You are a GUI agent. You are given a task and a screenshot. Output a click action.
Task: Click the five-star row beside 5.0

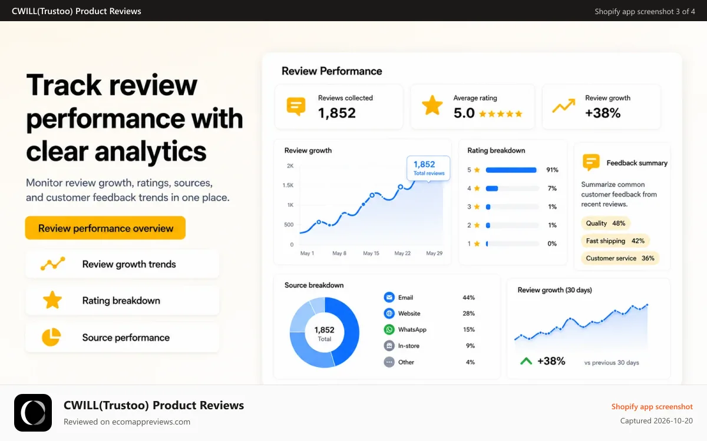pyautogui.click(x=501, y=114)
